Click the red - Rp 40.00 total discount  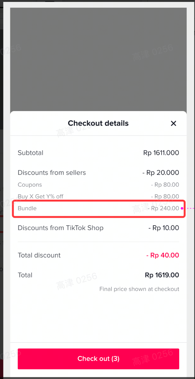(x=162, y=255)
